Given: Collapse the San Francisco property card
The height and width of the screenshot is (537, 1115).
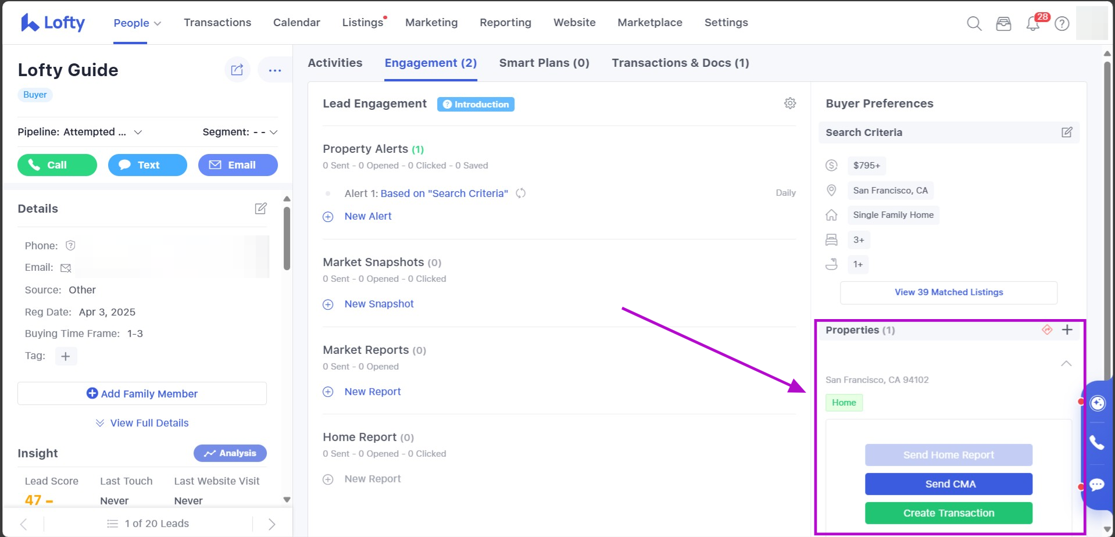Looking at the screenshot, I should point(1066,364).
